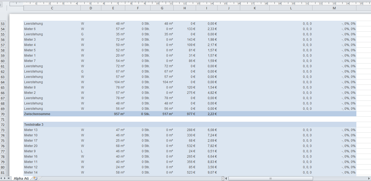Click the Mieter 17 cell
The height and width of the screenshot is (181, 371).
[52, 141]
